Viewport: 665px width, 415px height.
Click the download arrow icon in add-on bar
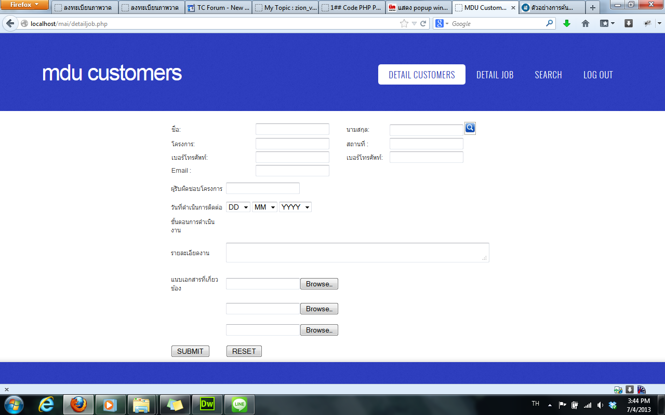pos(630,390)
